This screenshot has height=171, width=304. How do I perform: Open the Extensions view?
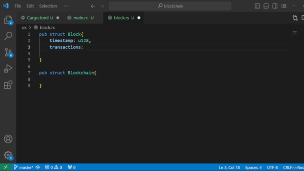click(x=8, y=85)
